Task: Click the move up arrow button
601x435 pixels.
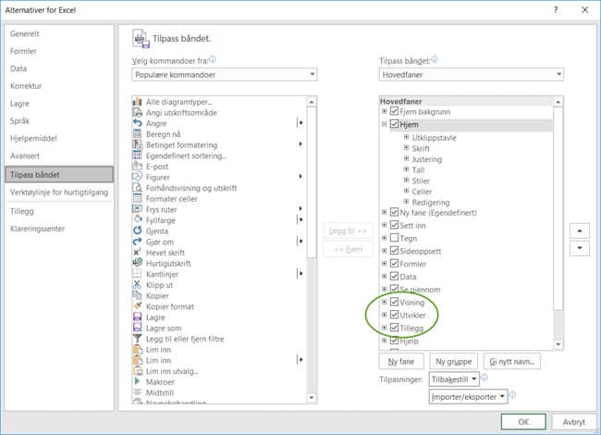Action: coord(579,230)
